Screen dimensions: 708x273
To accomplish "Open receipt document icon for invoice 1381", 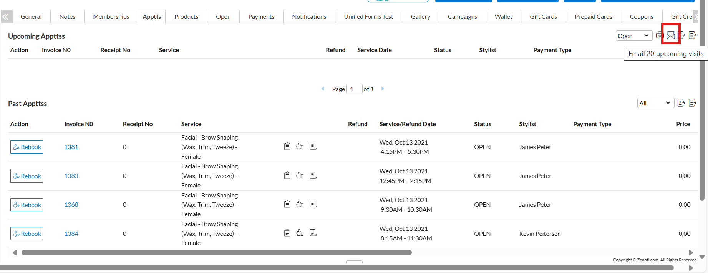I will pos(313,146).
